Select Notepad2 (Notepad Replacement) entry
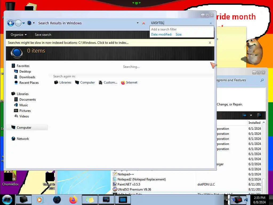Image resolution: width=273 pixels, height=205 pixels. point(142,179)
